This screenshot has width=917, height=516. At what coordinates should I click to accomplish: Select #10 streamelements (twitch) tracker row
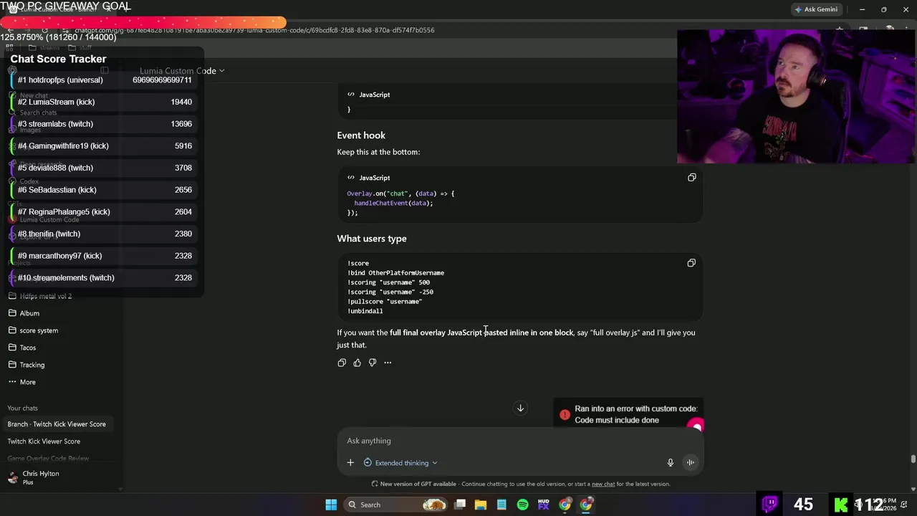coord(105,277)
